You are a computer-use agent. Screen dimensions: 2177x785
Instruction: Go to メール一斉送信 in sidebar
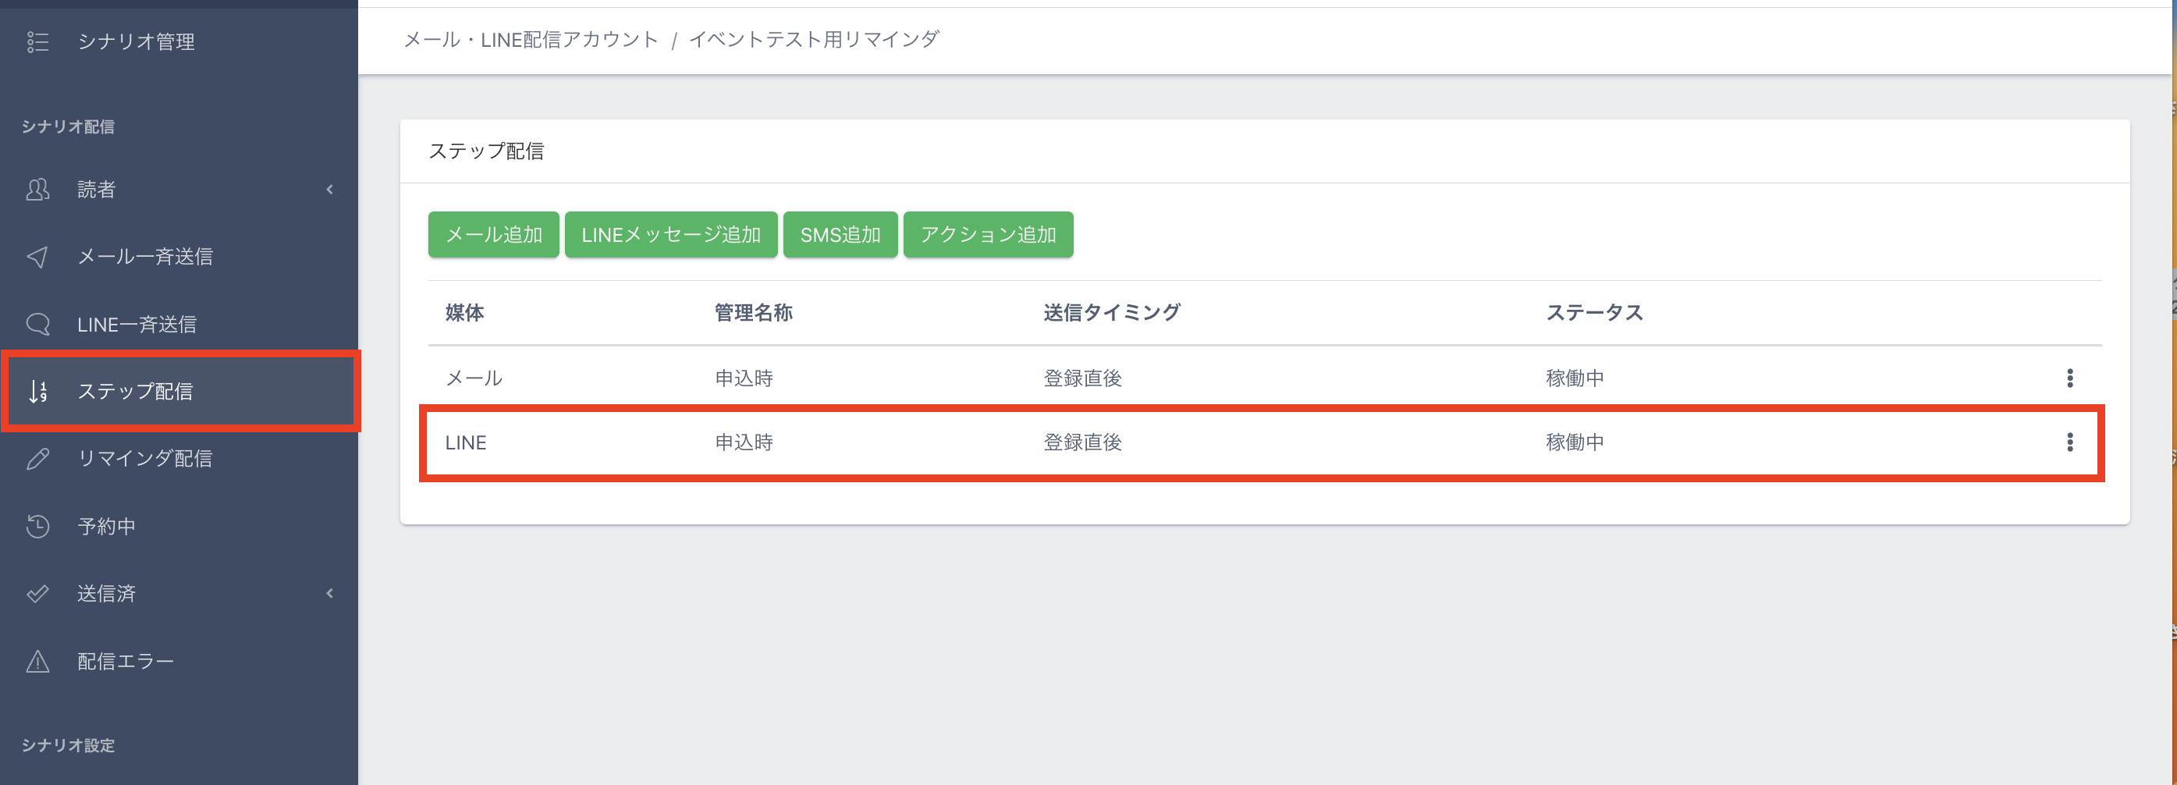click(x=144, y=257)
